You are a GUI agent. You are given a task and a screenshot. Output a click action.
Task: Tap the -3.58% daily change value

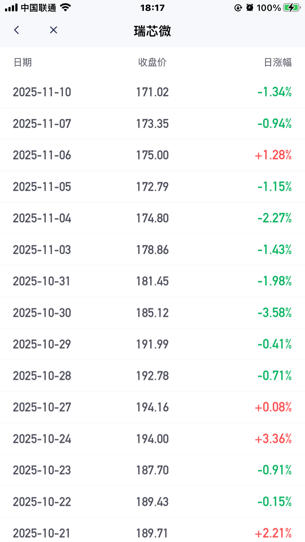[x=274, y=313]
